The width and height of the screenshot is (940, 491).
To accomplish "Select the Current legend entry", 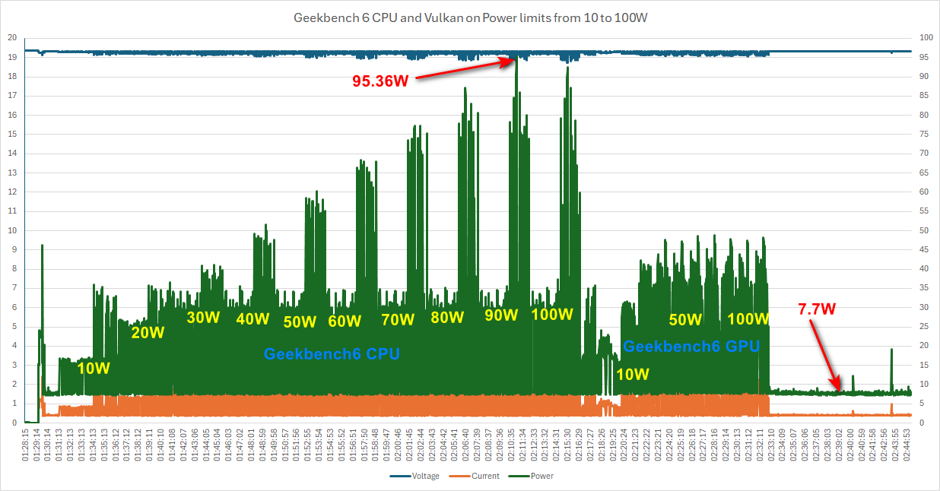I will tap(484, 477).
